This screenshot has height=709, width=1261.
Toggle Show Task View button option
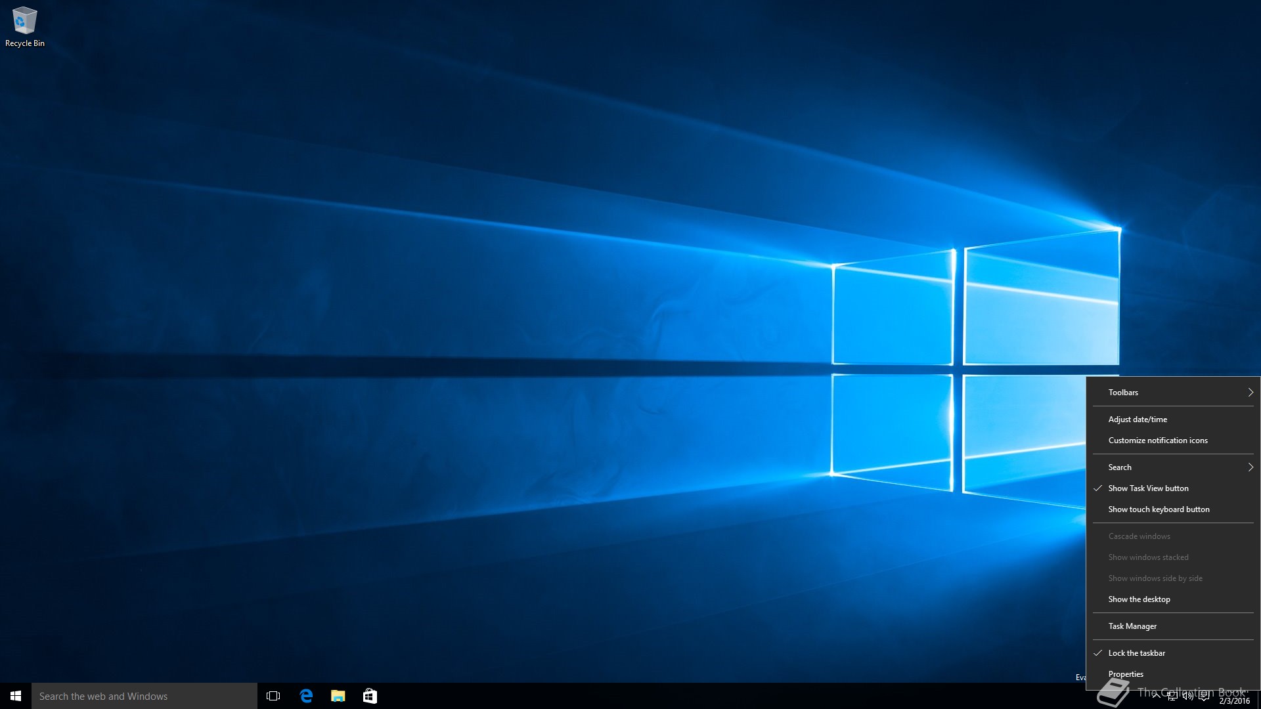[x=1148, y=488]
